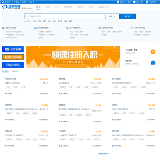Screen dimensions: 160x160
Task: Select the 最新职位 latest jobs tab
Action: [16, 71]
